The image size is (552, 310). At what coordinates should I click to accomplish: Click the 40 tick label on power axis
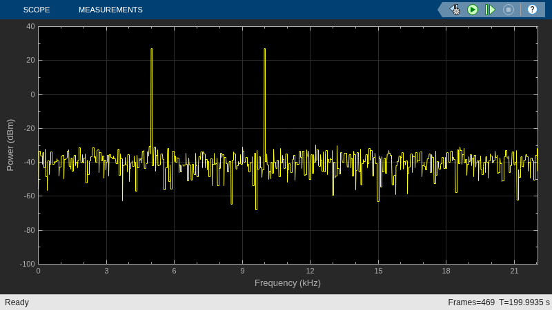(x=30, y=26)
